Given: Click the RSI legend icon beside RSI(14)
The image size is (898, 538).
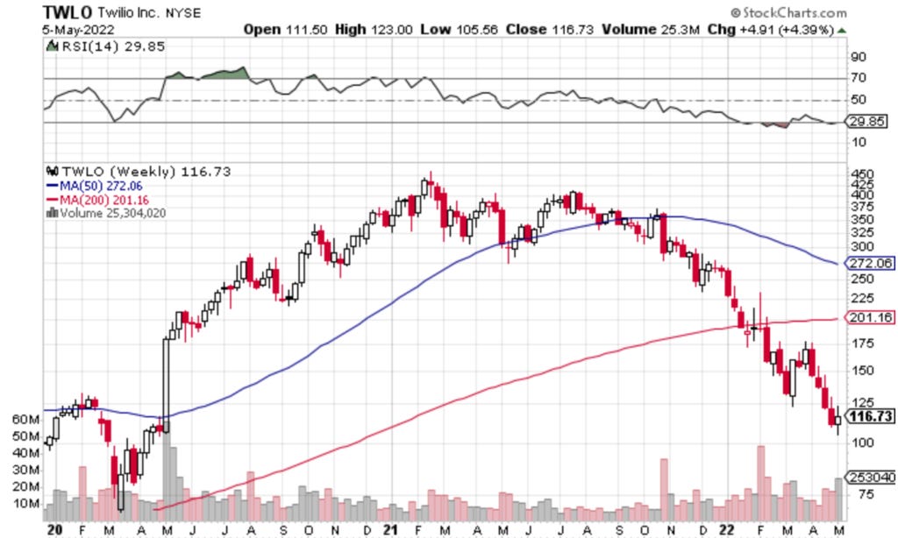Looking at the screenshot, I should [52, 46].
